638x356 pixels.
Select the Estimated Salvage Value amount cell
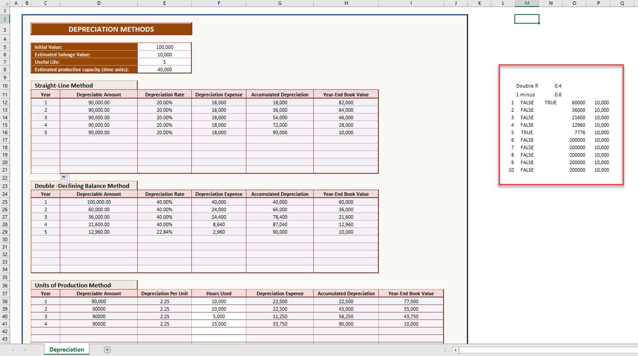click(165, 55)
